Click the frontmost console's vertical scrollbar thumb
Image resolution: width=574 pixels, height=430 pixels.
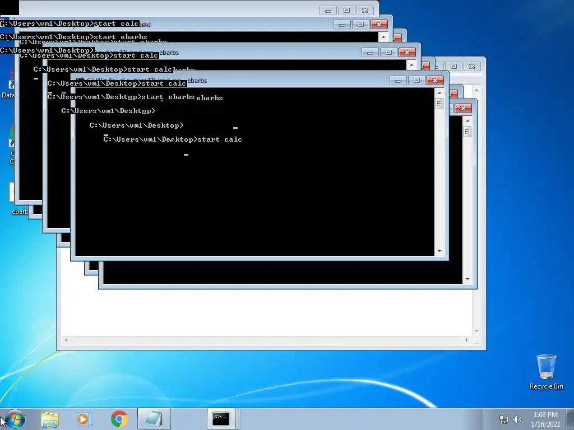pos(439,104)
